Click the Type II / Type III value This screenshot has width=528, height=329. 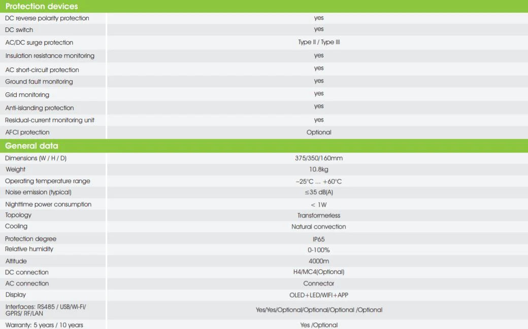pyautogui.click(x=319, y=42)
